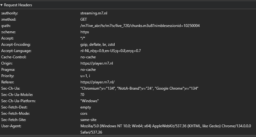Image resolution: width=256 pixels, height=137 pixels.
Task: Select the Priority header value
Action: coord(85,76)
